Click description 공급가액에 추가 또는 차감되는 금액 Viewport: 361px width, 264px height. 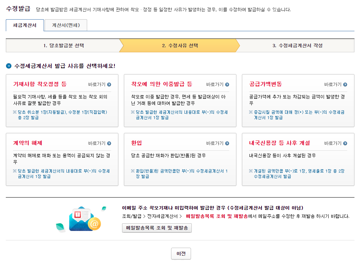pyautogui.click(x=297, y=100)
